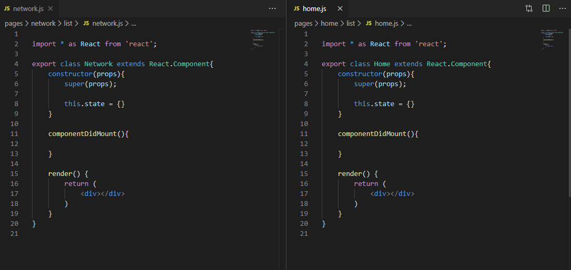Click the JS file icon on network.js tab

[x=7, y=8]
